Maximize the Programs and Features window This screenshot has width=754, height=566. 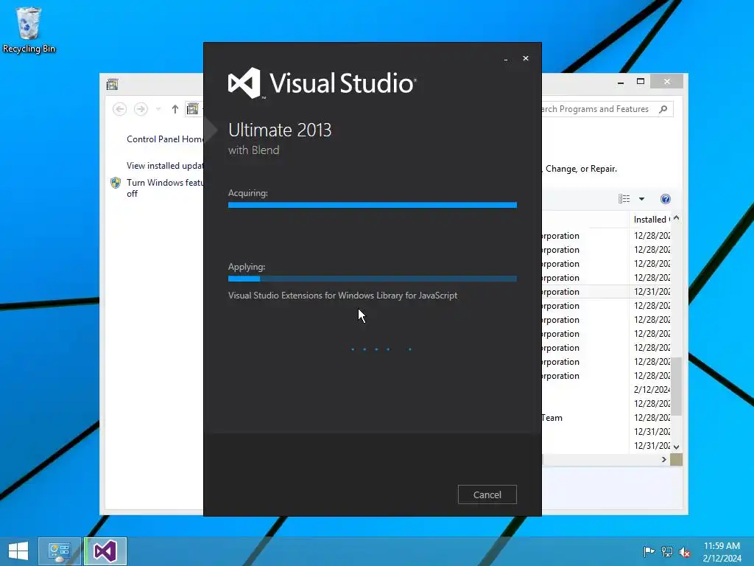tap(641, 82)
